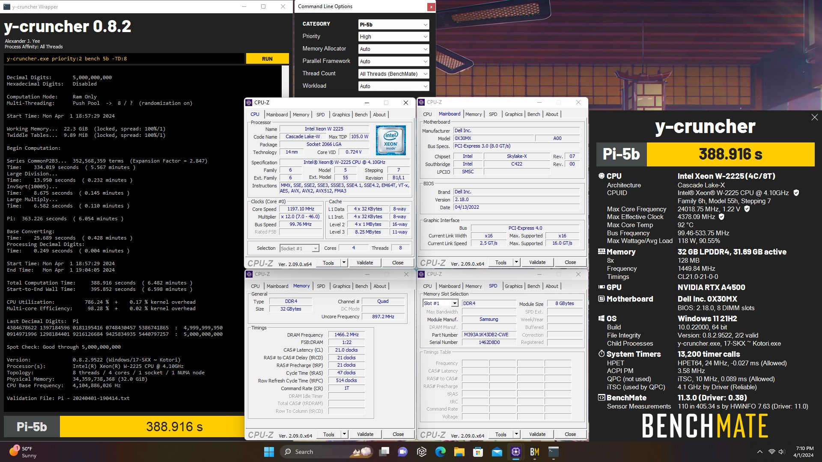Click the System Timers clock icon
The height and width of the screenshot is (462, 822).
click(602, 354)
